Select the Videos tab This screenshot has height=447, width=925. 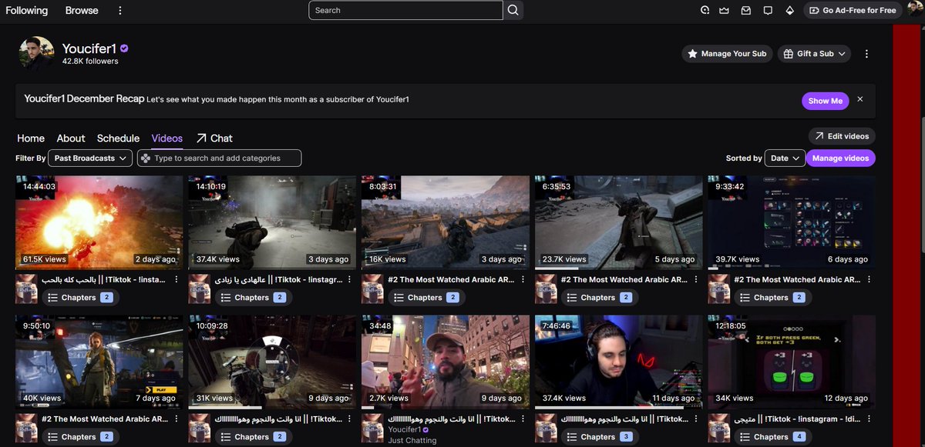pos(167,138)
